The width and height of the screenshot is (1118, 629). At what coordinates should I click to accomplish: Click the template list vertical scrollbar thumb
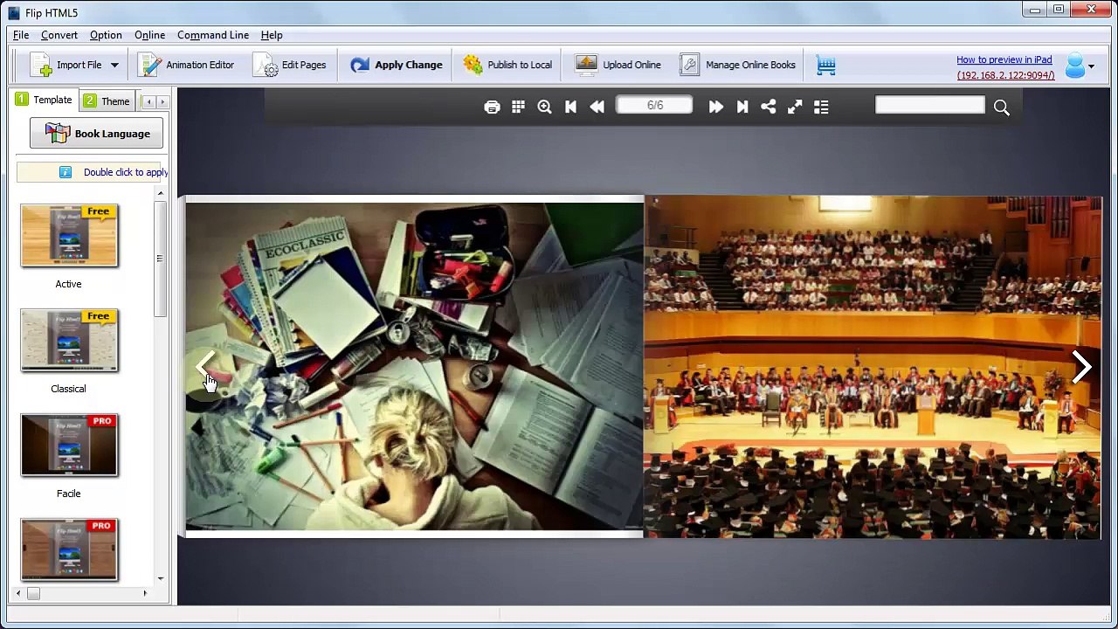coord(160,259)
